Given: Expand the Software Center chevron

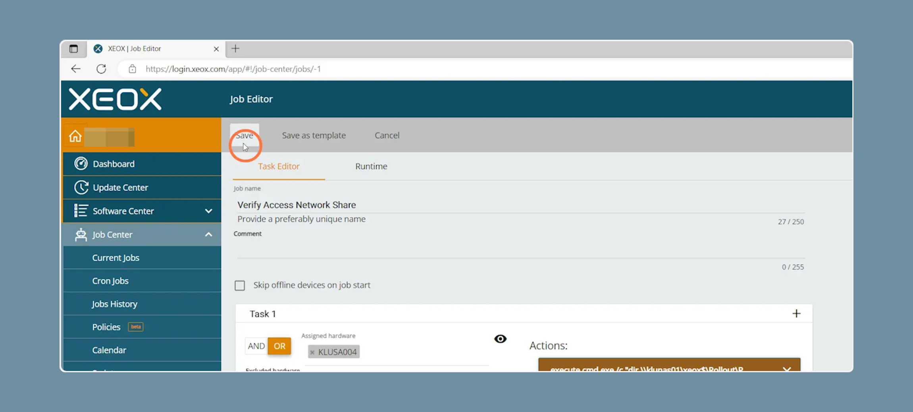Looking at the screenshot, I should (x=208, y=211).
